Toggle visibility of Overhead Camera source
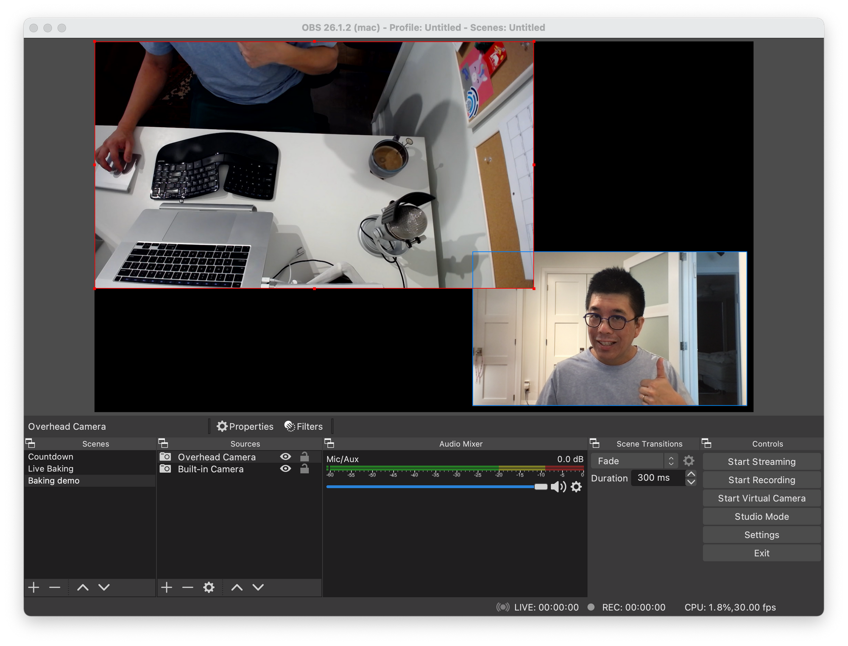848x646 pixels. [289, 457]
